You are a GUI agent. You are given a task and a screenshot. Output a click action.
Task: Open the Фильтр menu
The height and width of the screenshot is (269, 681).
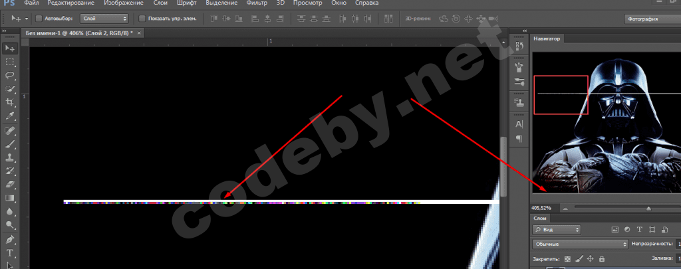tap(257, 3)
